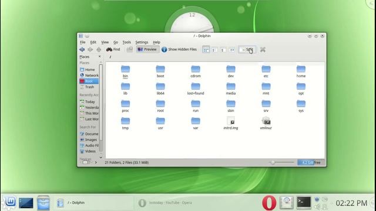Open the Settings menu

(142, 42)
